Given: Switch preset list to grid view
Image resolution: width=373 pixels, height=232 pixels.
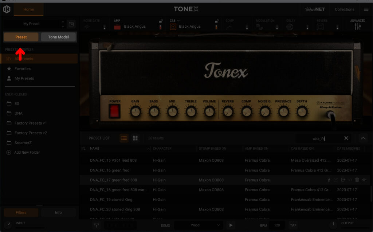Looking at the screenshot, I should pos(135,138).
